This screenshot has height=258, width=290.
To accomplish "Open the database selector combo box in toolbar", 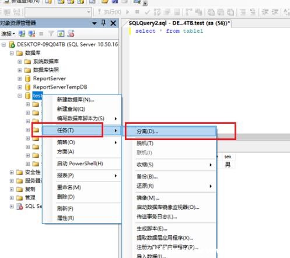I will pos(58,12).
